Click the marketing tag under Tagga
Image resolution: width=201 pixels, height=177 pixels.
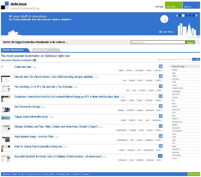pyautogui.click(x=156, y=120)
